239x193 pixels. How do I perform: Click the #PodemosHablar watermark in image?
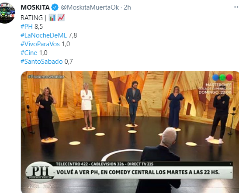click(46, 77)
